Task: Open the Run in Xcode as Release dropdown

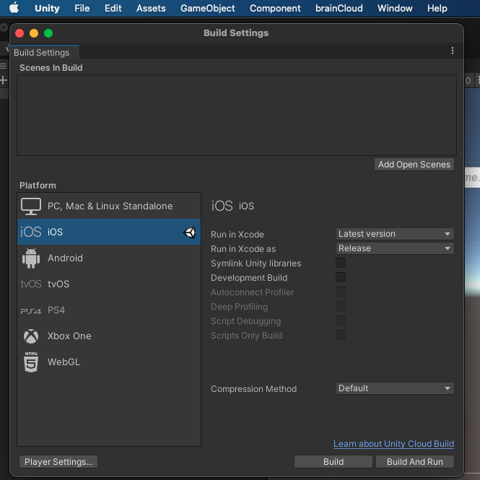Action: [395, 248]
